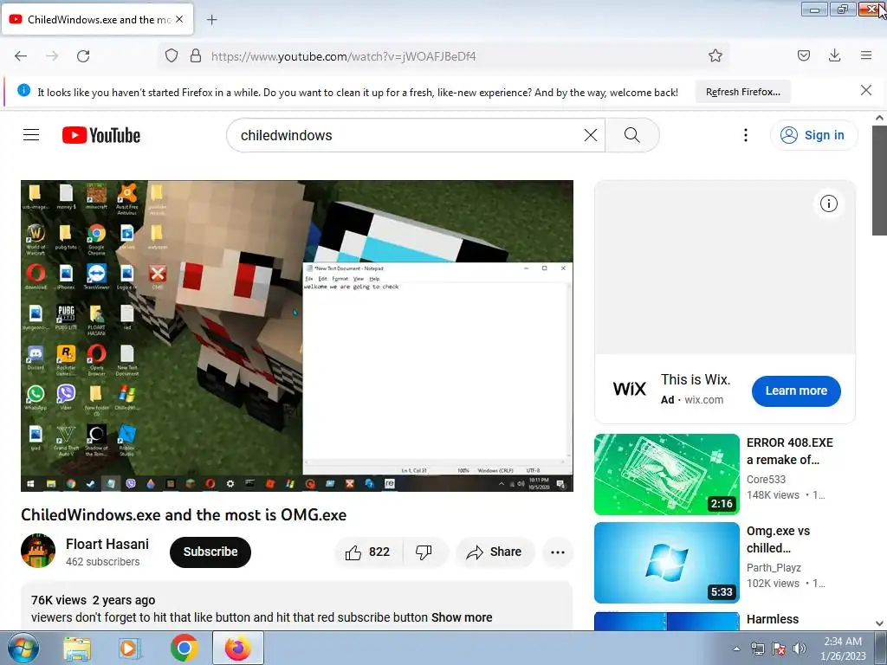Open the ERROR 408.EXE video title

click(x=790, y=451)
